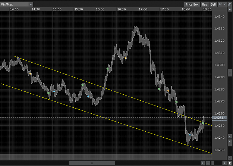The width and height of the screenshot is (233, 166).
Task: Click the blue triangle marker near 15:45
Action: tap(88, 96)
